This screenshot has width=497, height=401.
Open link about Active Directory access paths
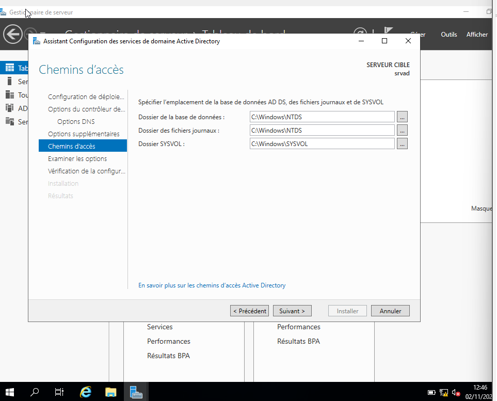(212, 285)
